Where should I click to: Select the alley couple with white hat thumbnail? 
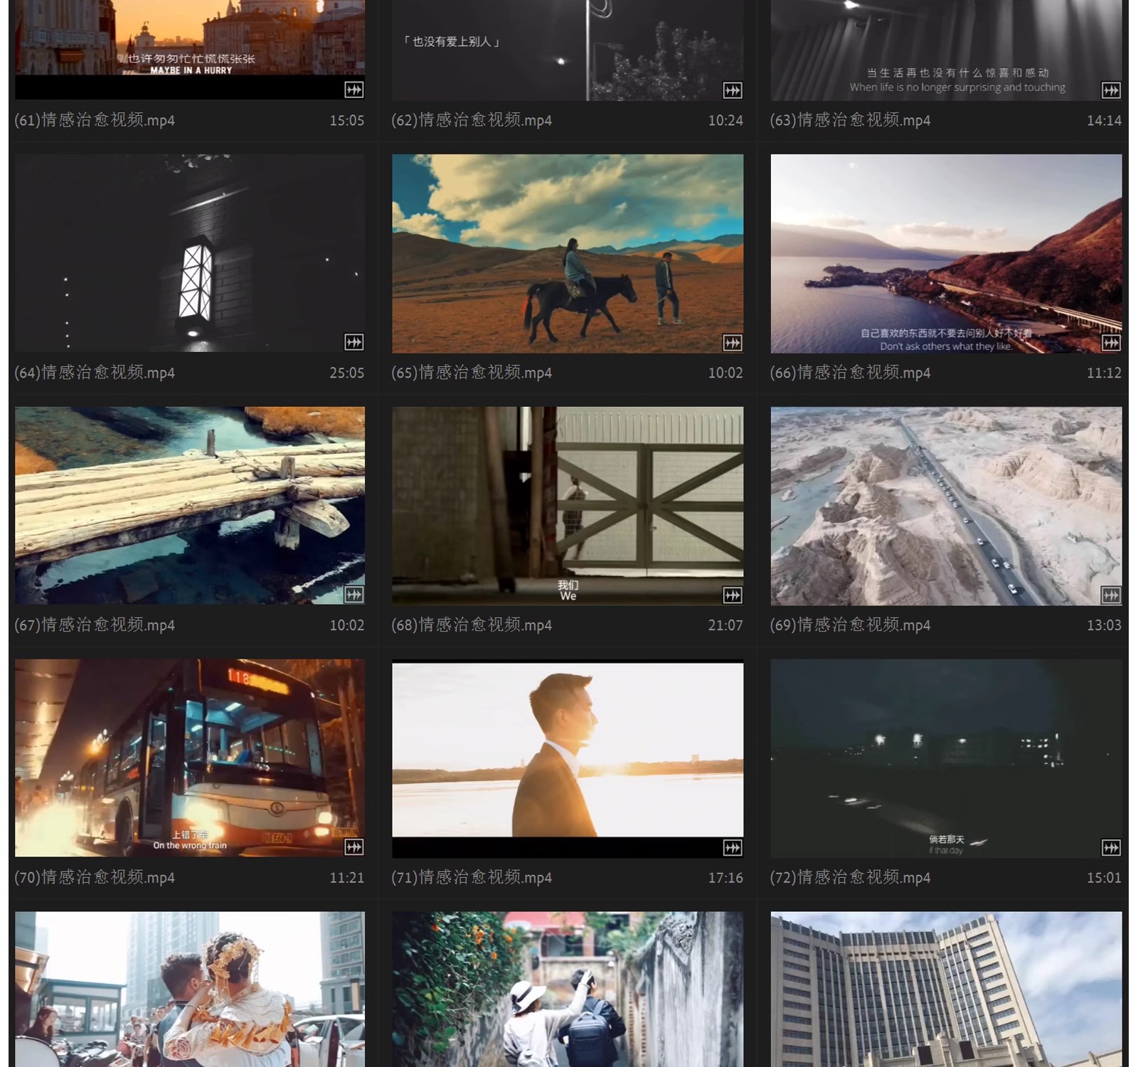tap(568, 989)
